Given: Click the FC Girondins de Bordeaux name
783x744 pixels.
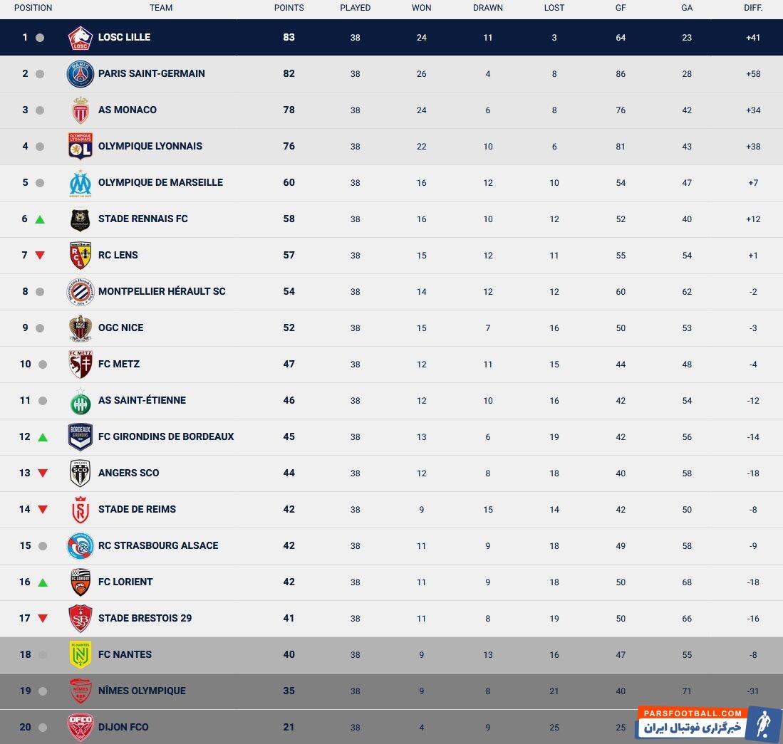Looking at the screenshot, I should point(166,436).
